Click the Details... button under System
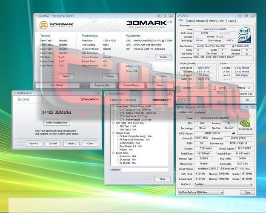Screen dimensions: 266x213 pos(164,57)
